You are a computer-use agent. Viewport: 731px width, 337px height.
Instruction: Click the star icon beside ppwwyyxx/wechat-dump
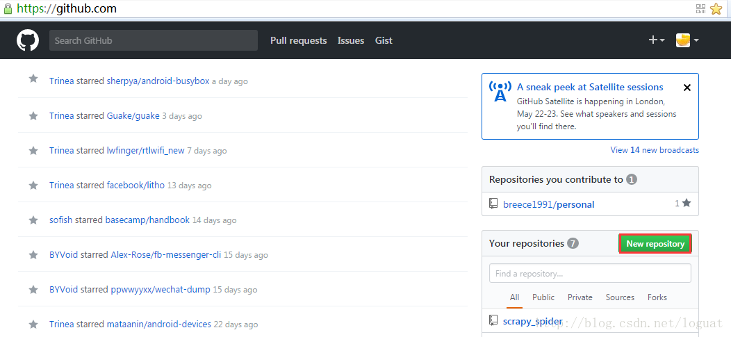coord(33,290)
